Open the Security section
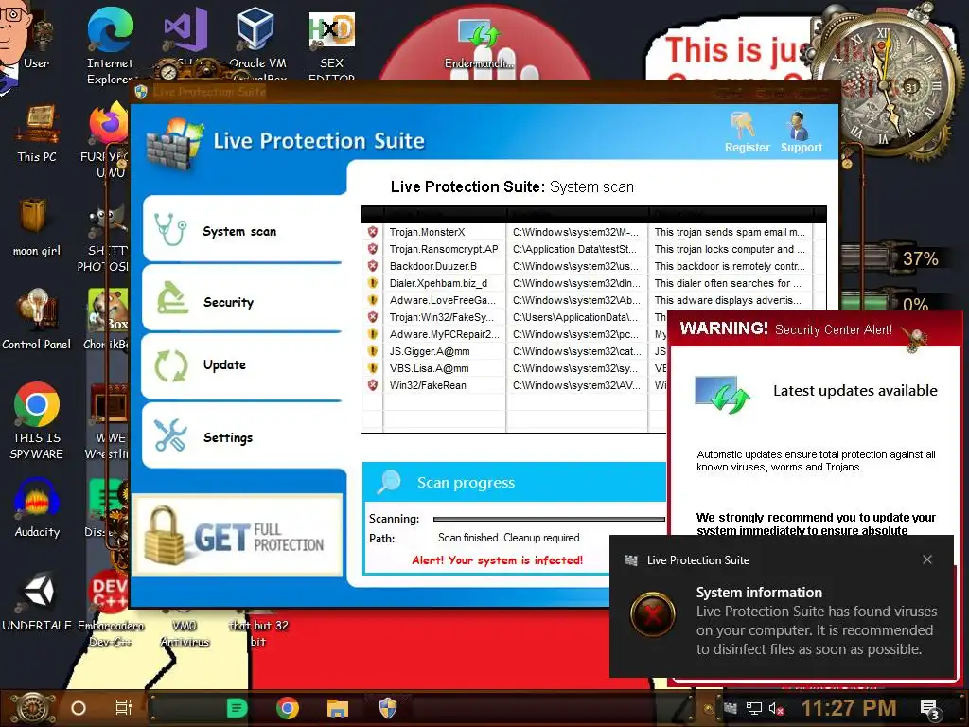Viewport: 969px width, 727px height. (243, 300)
